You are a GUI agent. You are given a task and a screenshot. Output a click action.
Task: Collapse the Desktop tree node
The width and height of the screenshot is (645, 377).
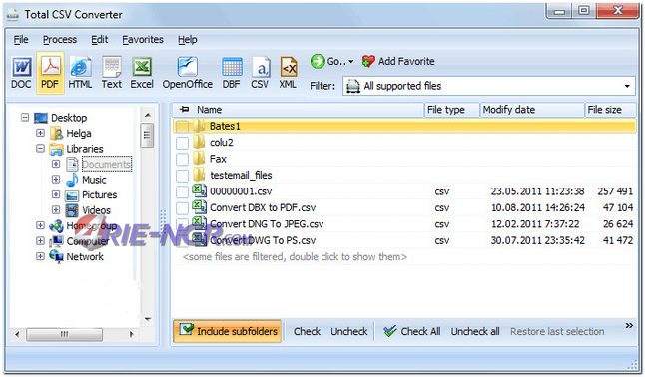[x=25, y=117]
